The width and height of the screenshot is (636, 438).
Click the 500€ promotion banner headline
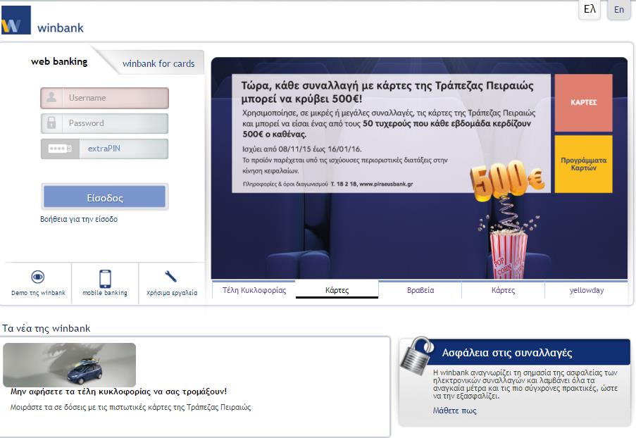(x=387, y=92)
